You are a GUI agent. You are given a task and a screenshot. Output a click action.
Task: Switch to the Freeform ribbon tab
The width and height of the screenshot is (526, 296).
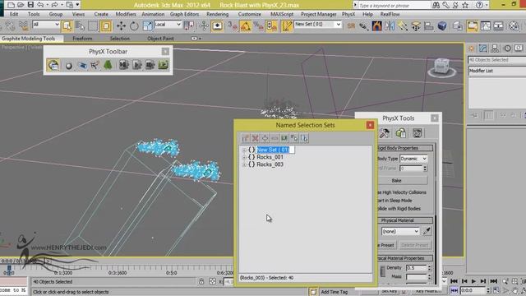click(x=82, y=39)
